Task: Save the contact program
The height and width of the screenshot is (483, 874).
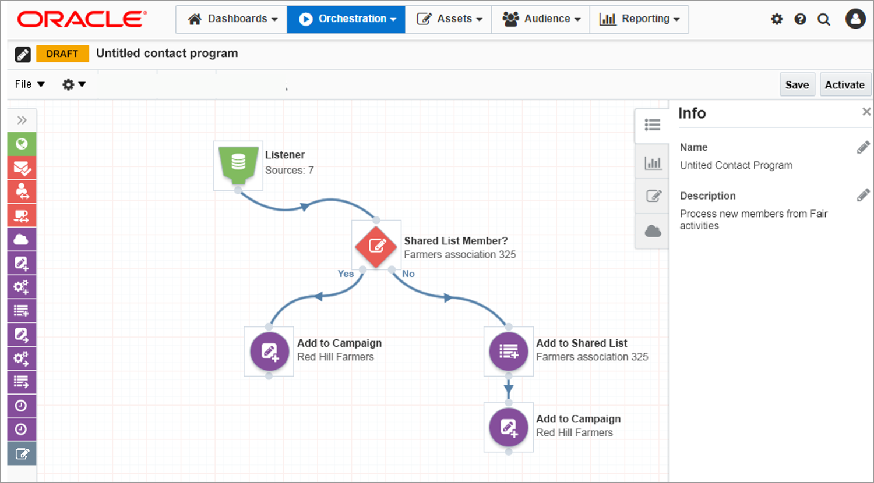Action: pyautogui.click(x=797, y=84)
